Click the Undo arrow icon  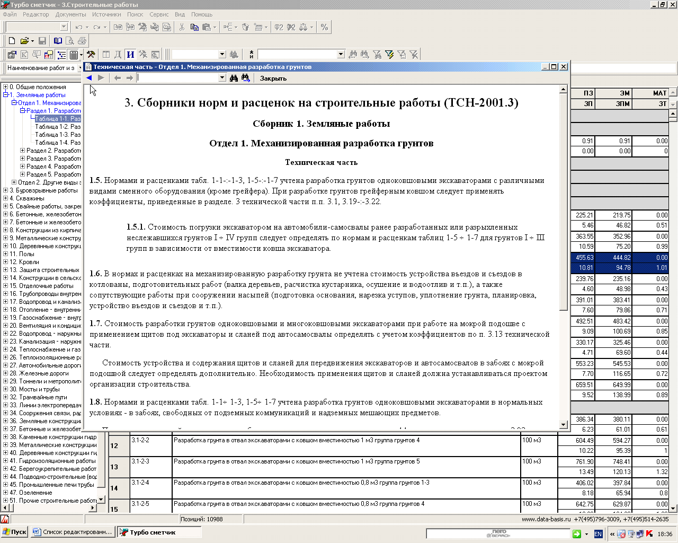pyautogui.click(x=79, y=27)
